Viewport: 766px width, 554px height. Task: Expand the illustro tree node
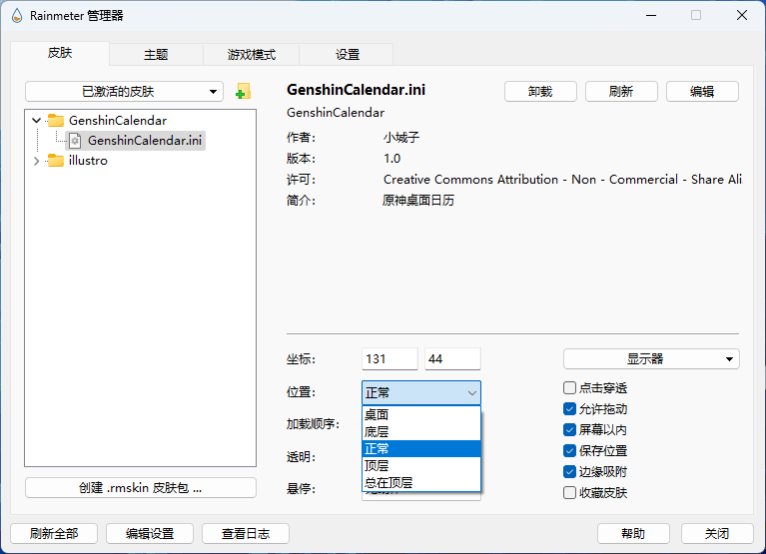click(x=37, y=161)
